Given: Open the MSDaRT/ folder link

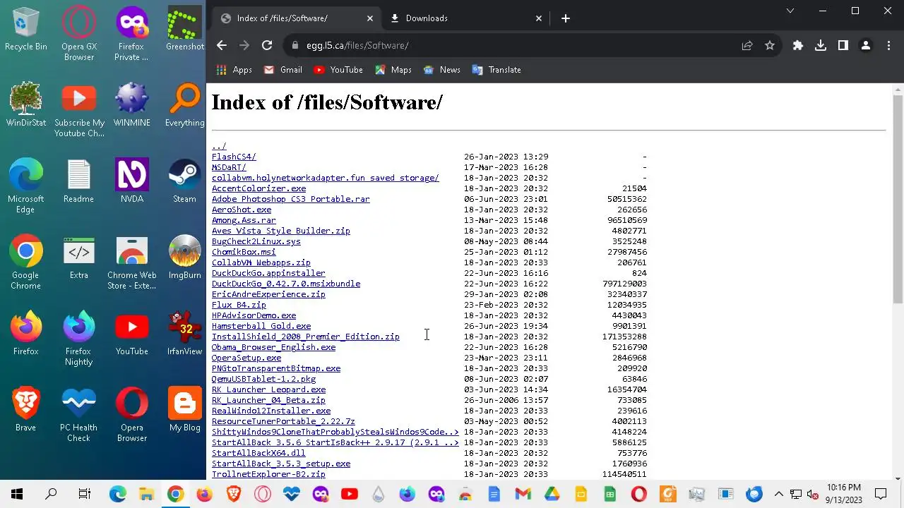Looking at the screenshot, I should pyautogui.click(x=229, y=167).
